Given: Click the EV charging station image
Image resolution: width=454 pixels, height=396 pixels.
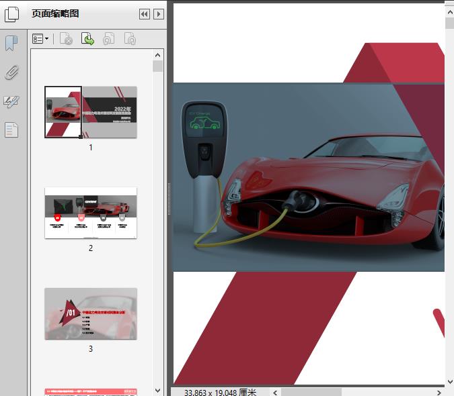Looking at the screenshot, I should click(204, 168).
